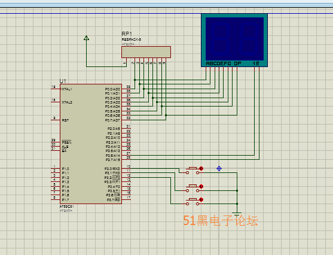Image resolution: width=333 pixels, height=255 pixels.
Task: Select the RP1 resistor pack body
Action: (x=146, y=52)
